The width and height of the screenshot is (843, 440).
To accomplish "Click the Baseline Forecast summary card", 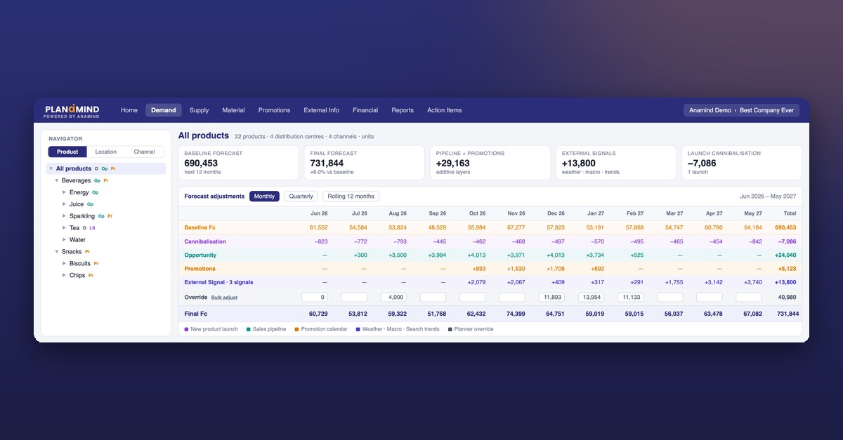I will coord(239,163).
